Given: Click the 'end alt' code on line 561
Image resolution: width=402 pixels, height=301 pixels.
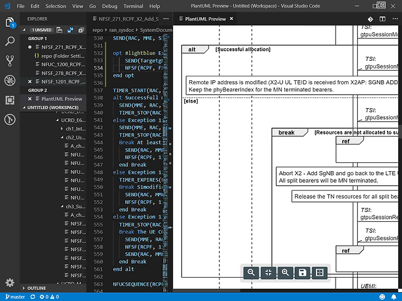Looking at the screenshot, I should (x=123, y=269).
